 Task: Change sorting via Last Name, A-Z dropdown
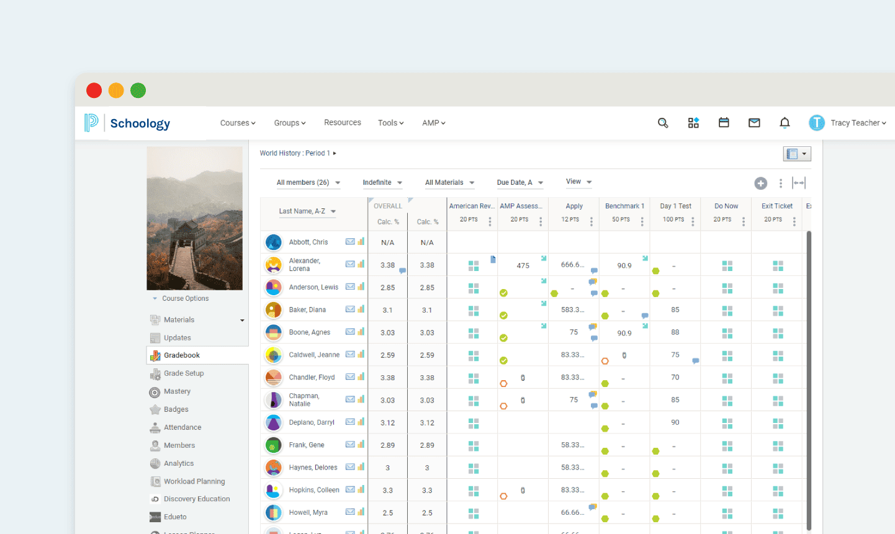(307, 211)
